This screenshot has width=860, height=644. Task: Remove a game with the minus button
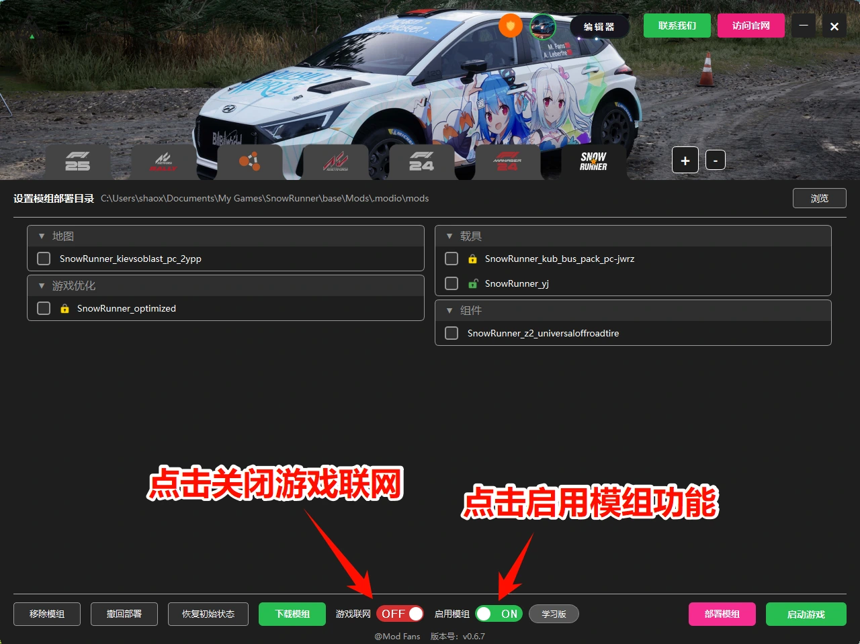tap(716, 160)
